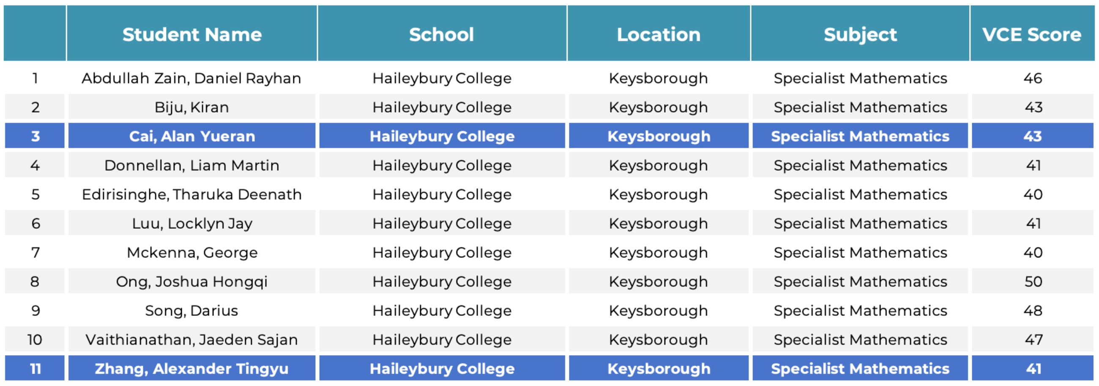
Task: Click the Student Name column header
Action: pos(191,34)
